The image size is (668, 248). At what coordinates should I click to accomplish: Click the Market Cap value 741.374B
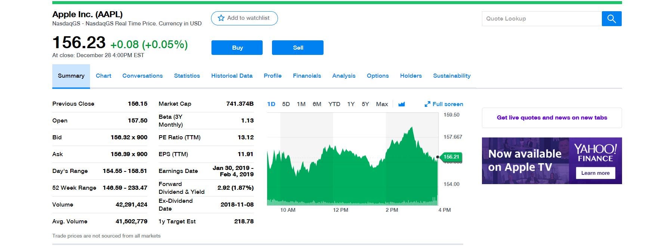coord(240,104)
